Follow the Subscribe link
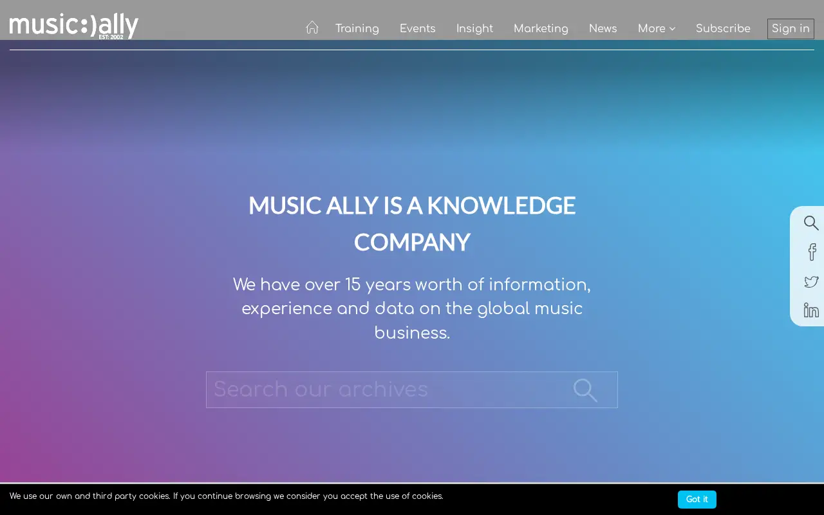The height and width of the screenshot is (515, 824). pos(723,28)
